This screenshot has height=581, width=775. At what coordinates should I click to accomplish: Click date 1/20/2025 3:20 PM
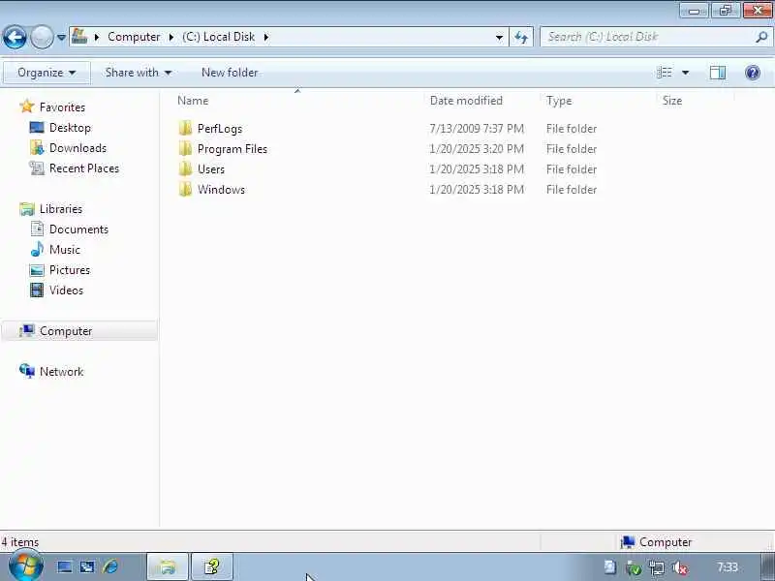click(x=477, y=149)
